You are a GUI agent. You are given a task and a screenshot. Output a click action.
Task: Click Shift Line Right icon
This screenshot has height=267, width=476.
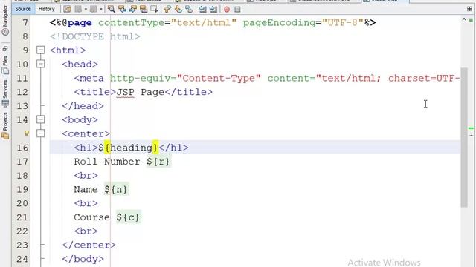(213, 10)
